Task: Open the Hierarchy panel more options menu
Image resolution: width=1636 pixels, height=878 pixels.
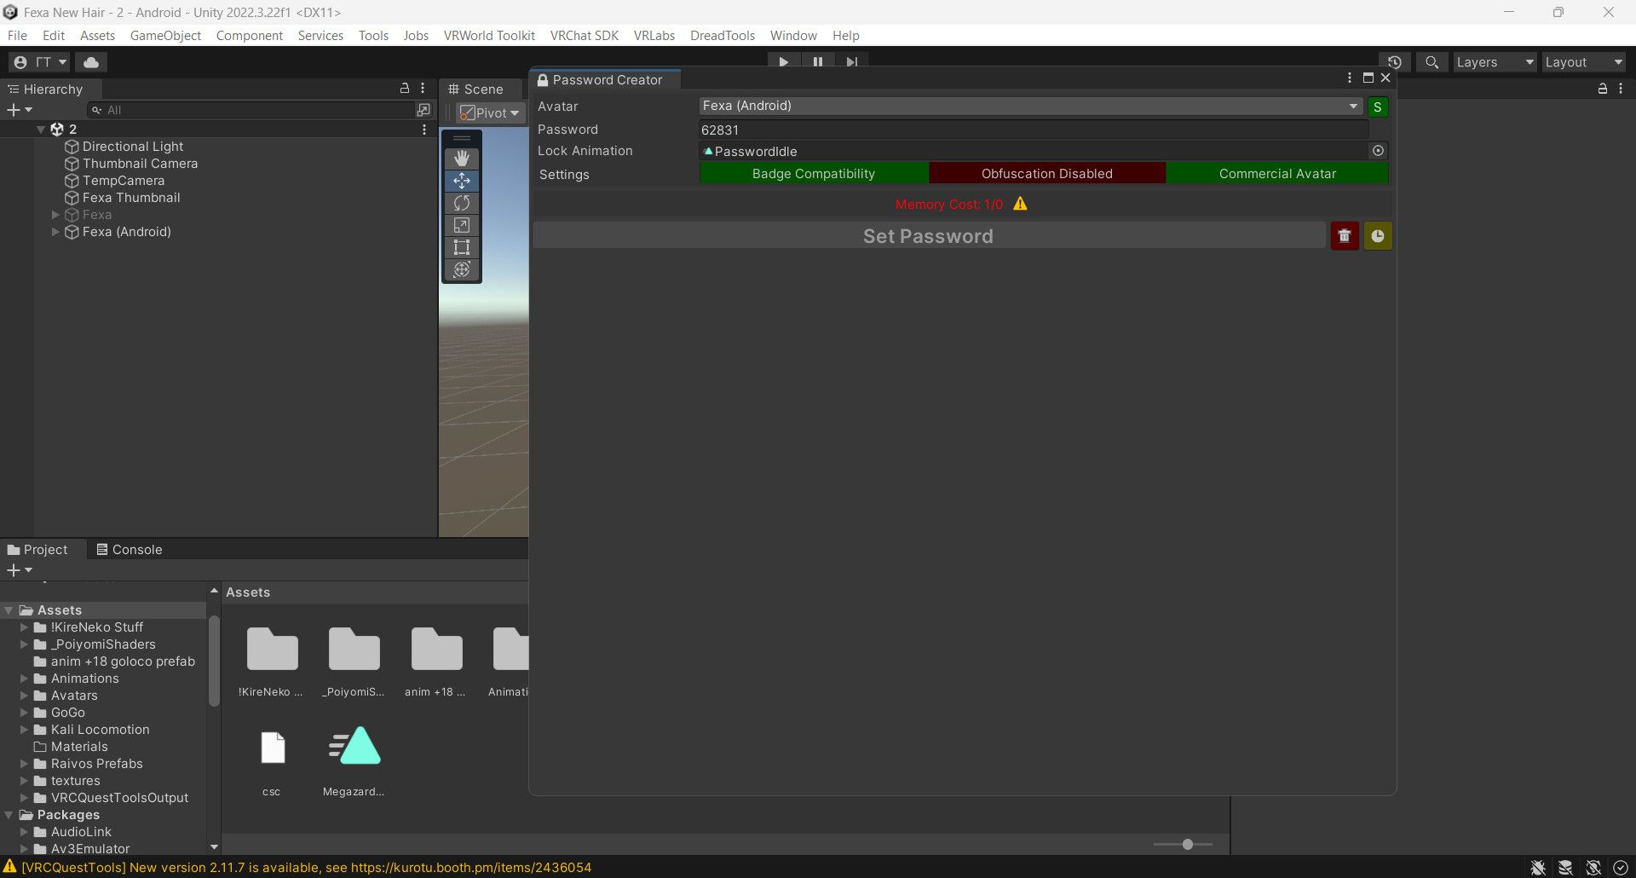Action: [x=423, y=89]
